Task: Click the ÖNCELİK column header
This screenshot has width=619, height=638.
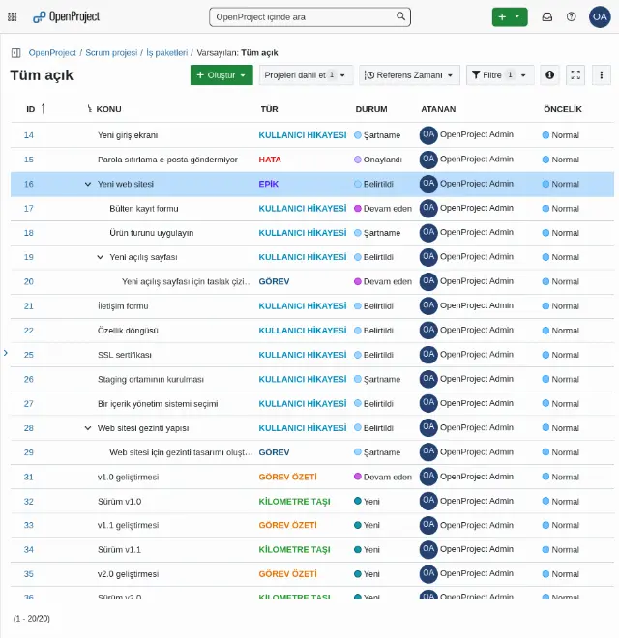Action: (562, 109)
